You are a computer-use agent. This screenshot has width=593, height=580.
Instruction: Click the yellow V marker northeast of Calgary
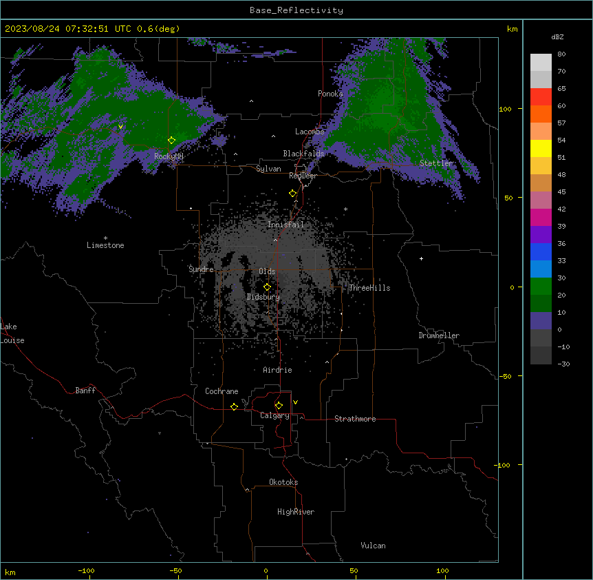[295, 402]
